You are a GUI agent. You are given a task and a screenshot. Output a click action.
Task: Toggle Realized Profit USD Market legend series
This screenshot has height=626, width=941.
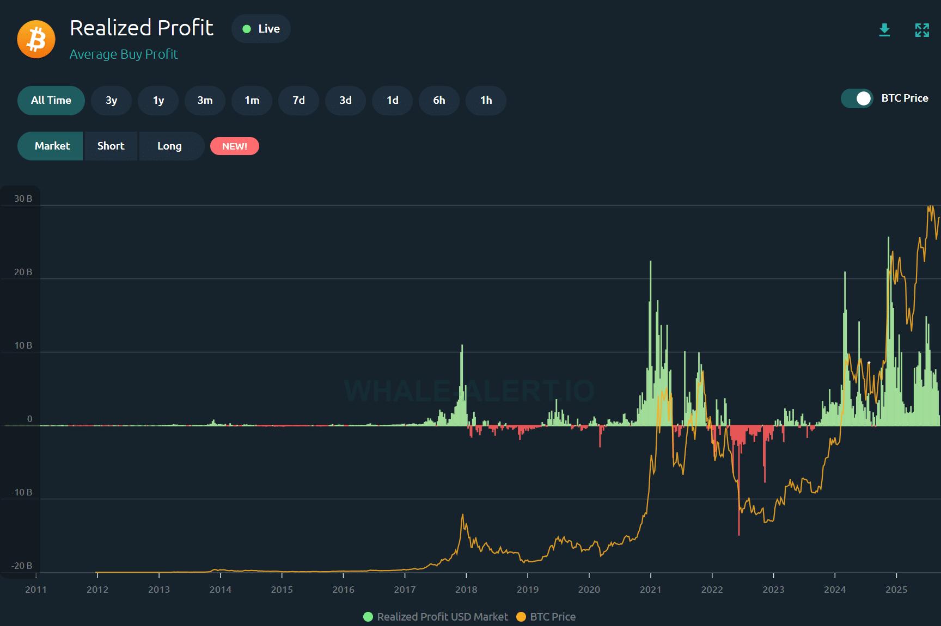point(436,617)
